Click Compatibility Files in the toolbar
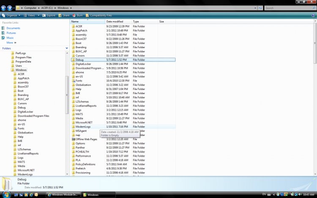 (98, 15)
